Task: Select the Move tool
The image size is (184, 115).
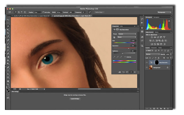Action: pos(8,19)
